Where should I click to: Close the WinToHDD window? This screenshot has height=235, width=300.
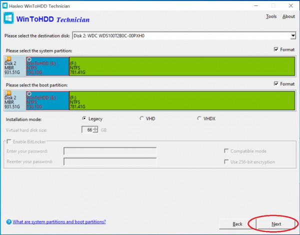coord(291,5)
